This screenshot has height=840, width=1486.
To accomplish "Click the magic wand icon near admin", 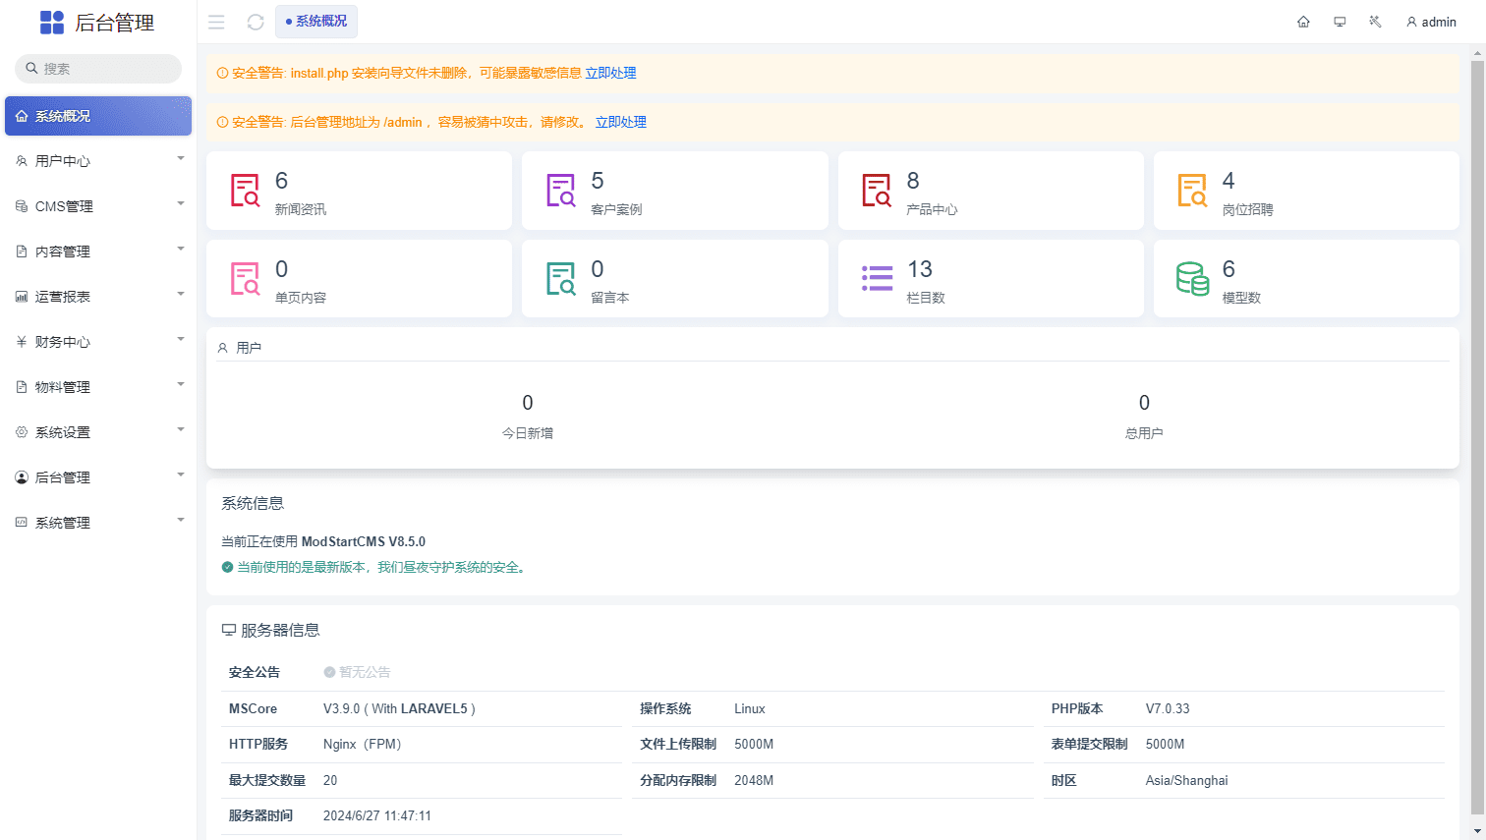I will 1375,21.
